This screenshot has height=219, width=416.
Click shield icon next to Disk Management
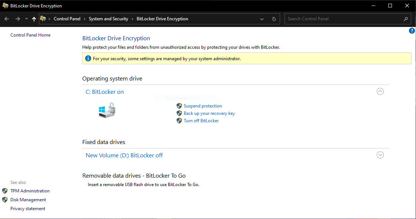pos(5,200)
